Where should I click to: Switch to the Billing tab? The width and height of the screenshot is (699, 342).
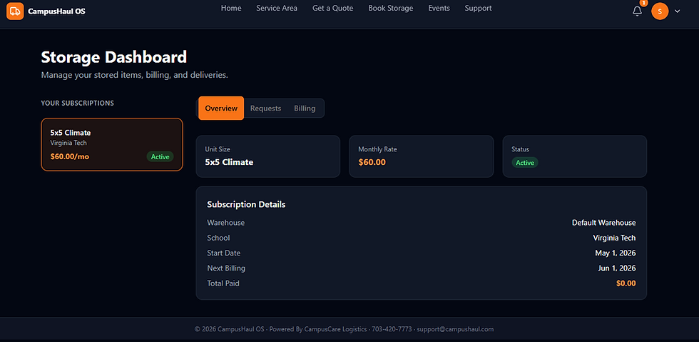pos(305,108)
